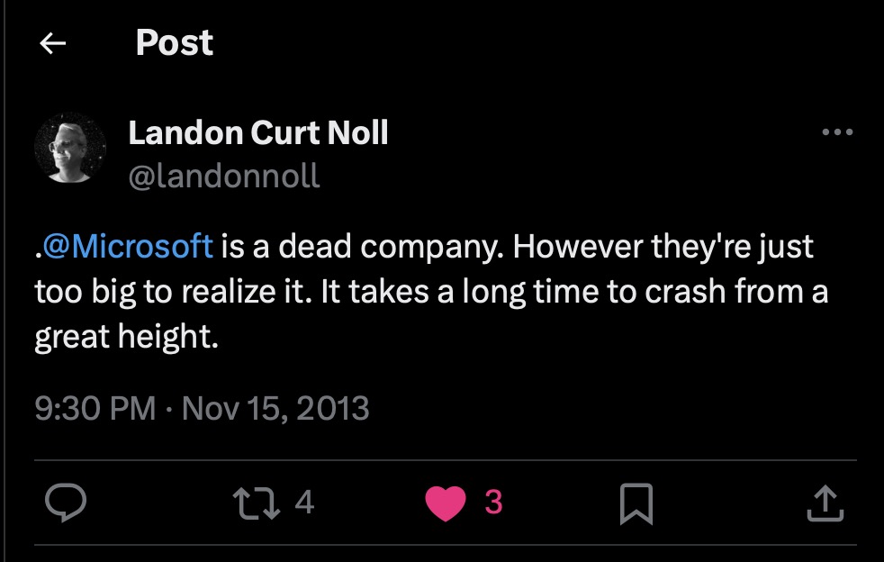The width and height of the screenshot is (884, 562).
Task: Select the phrase "too big to realize it"
Action: (172, 292)
